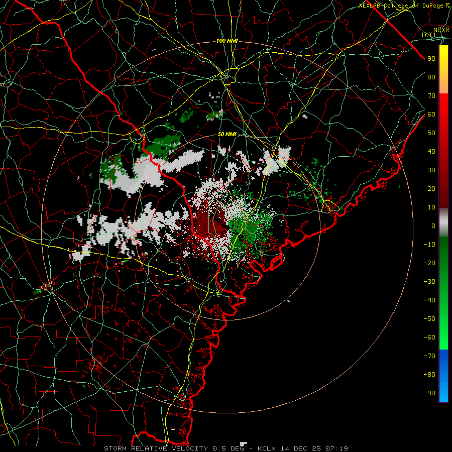This screenshot has height=452, width=452.
Task: Click the [KT] units label
Action: click(x=429, y=35)
